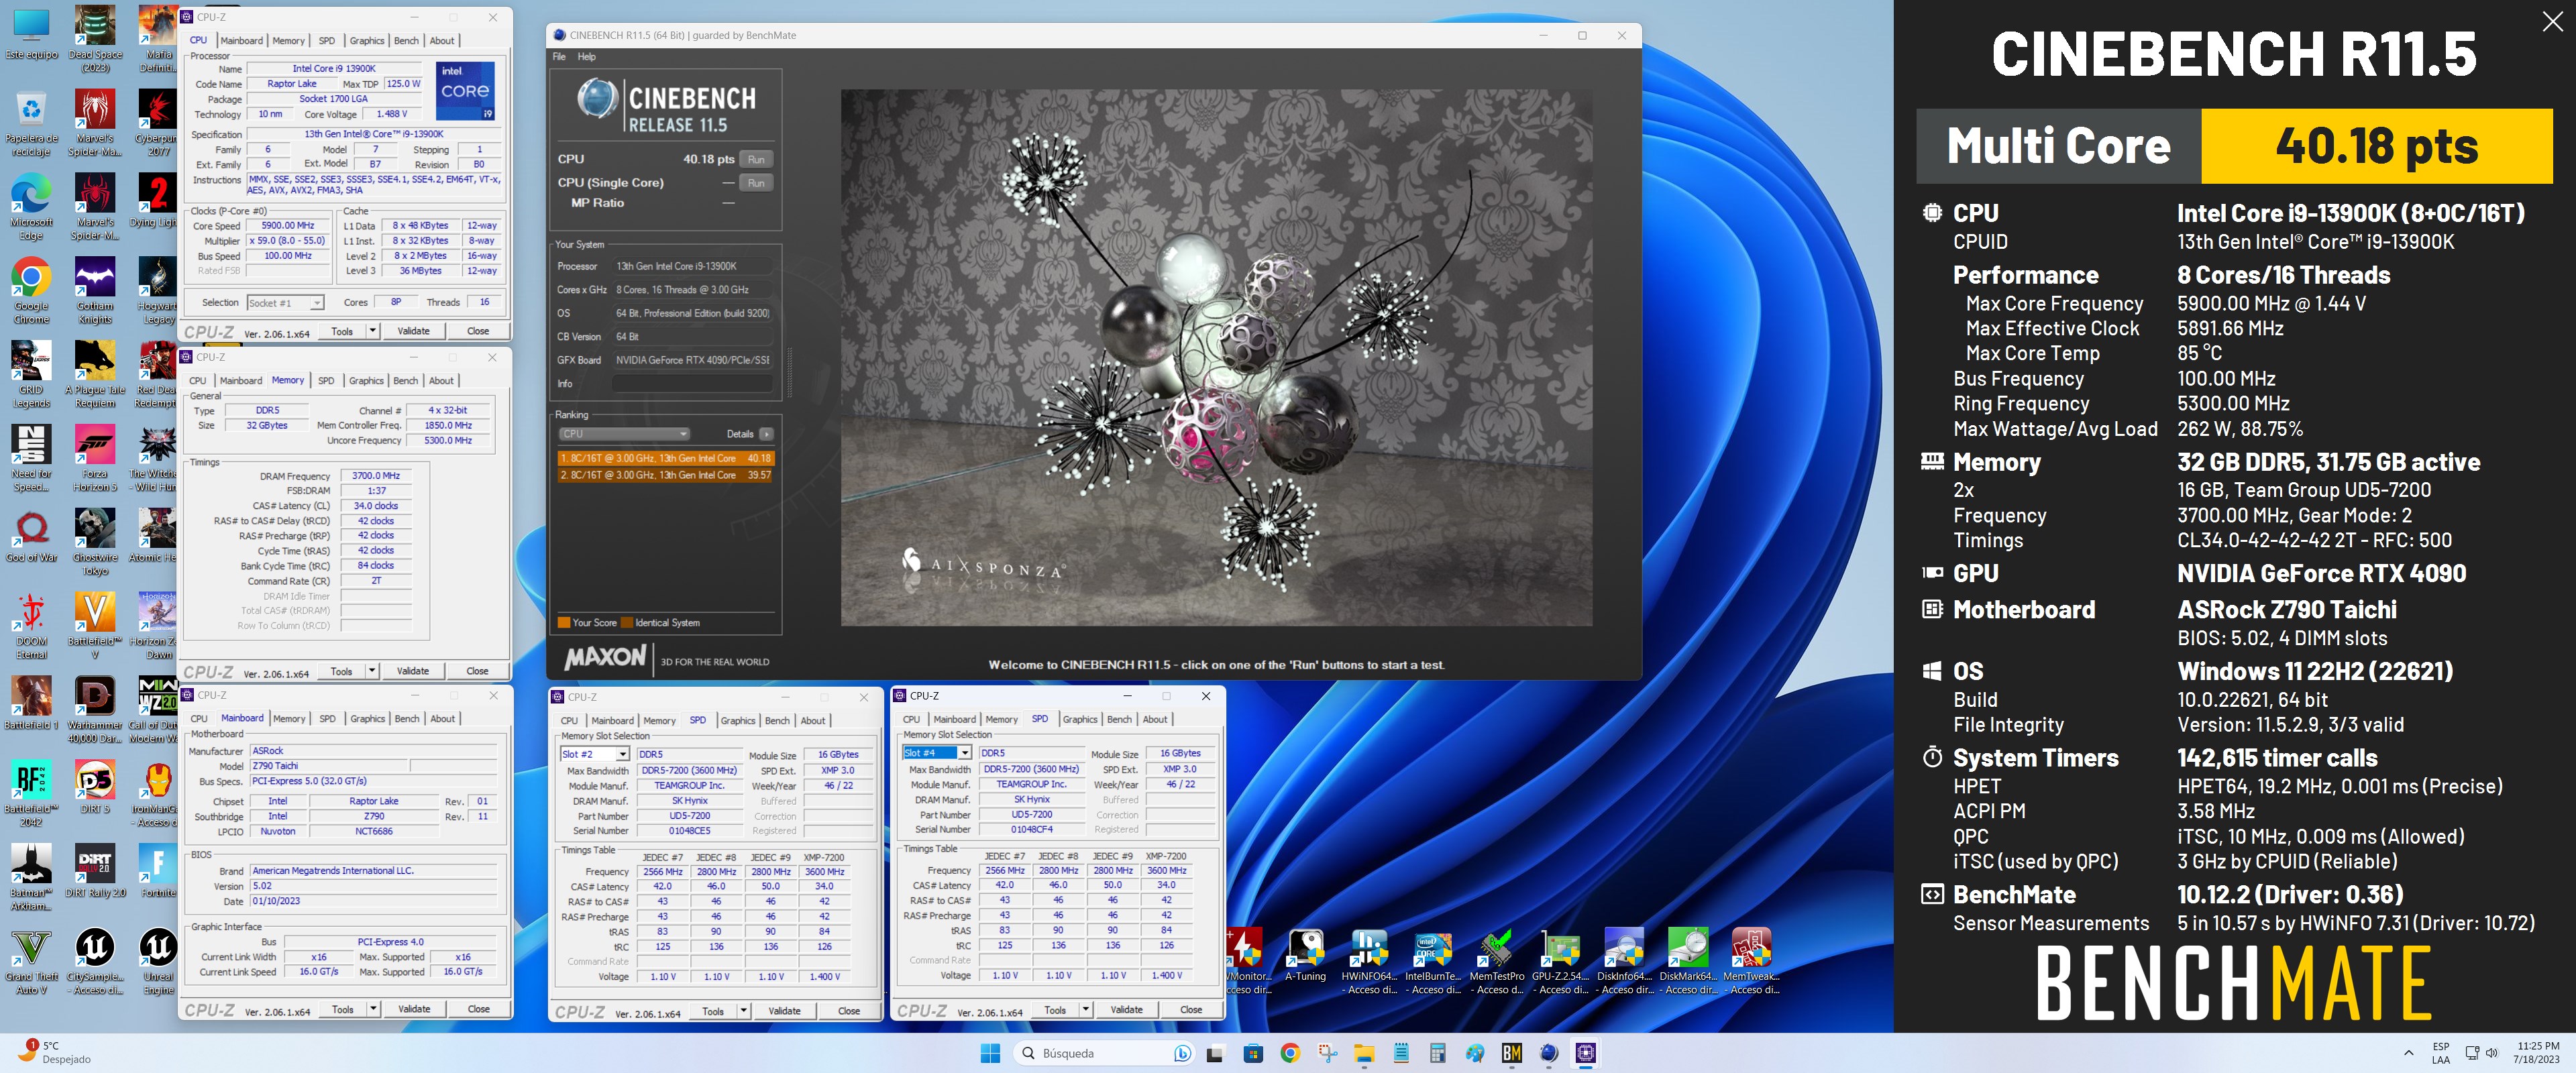Switch to Bench tab in CPU-Z Mainboard window
Image resolution: width=2576 pixels, height=1073 pixels.
pos(407,719)
